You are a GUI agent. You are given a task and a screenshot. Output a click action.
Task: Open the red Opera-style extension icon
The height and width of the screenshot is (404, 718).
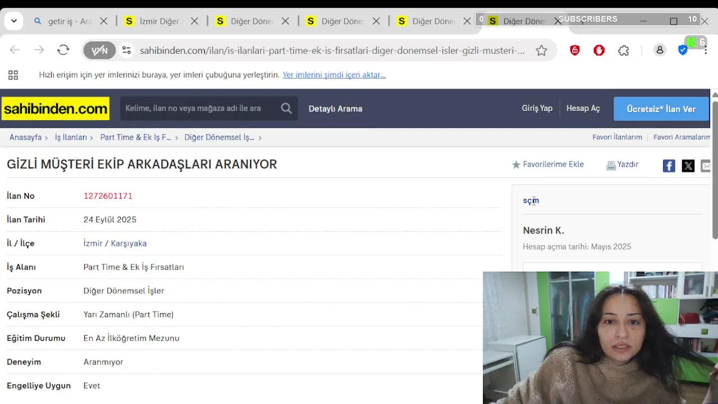(x=599, y=50)
